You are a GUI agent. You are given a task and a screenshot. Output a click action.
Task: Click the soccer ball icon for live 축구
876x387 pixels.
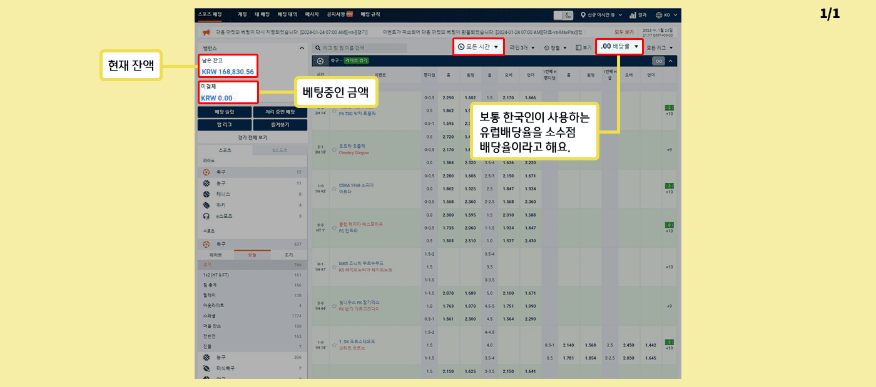point(206,172)
